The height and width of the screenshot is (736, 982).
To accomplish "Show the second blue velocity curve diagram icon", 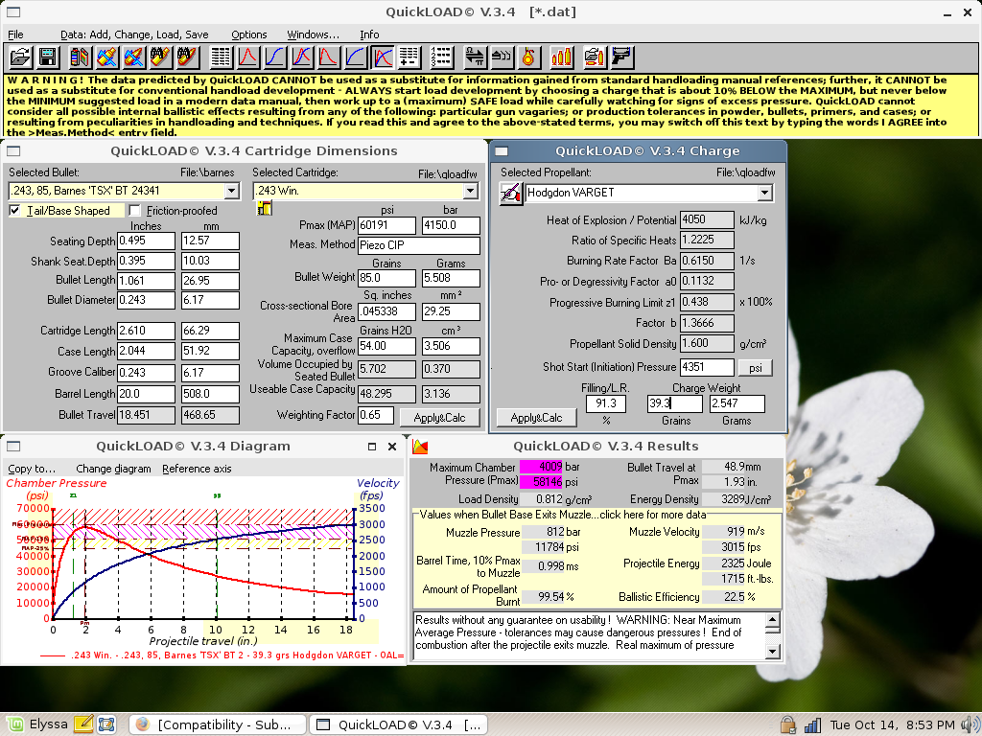I will (x=356, y=57).
